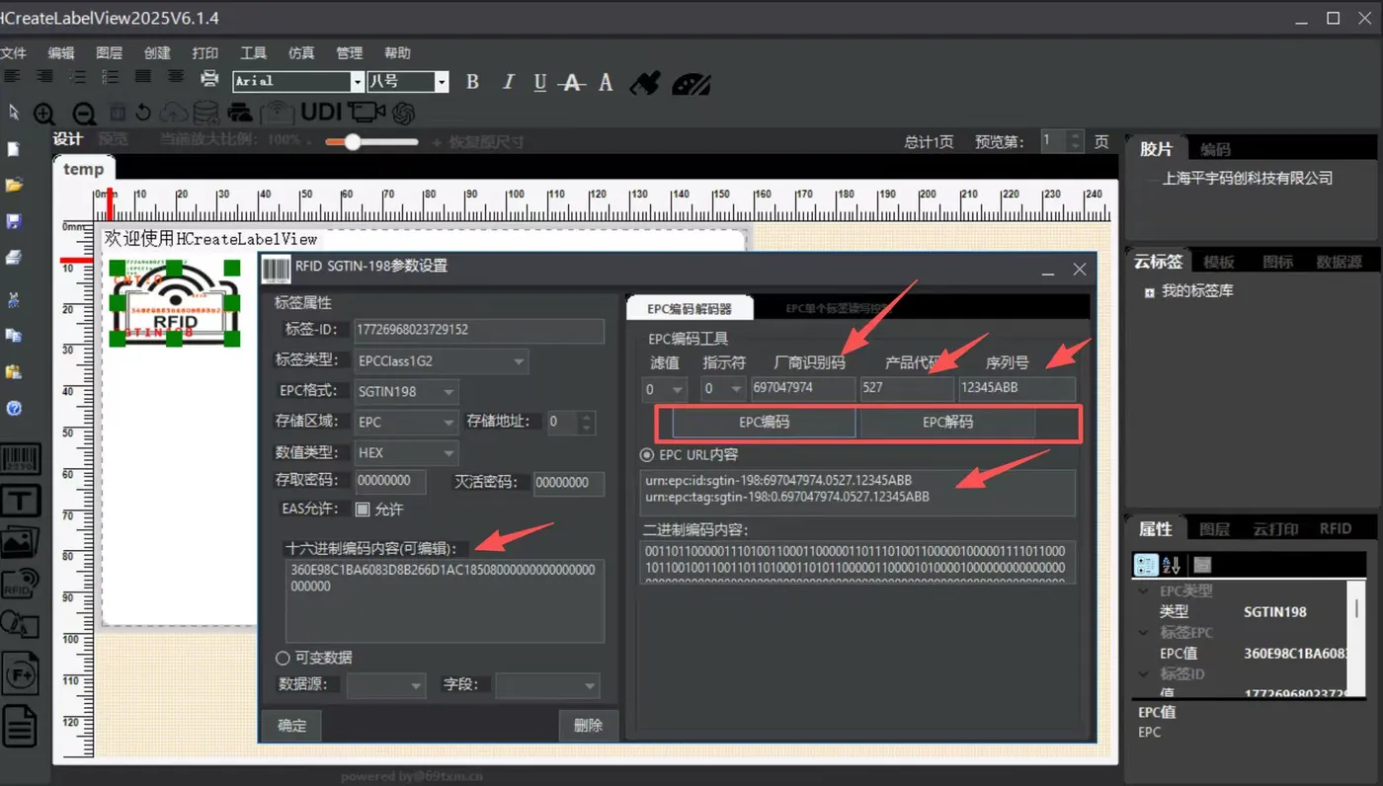Click the AI swirl logo toolbar icon
The image size is (1383, 786).
[403, 114]
